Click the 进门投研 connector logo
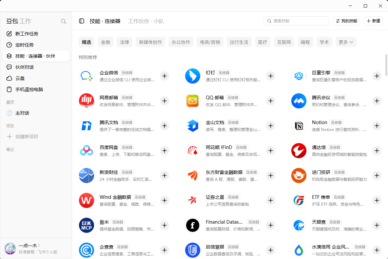Image resolution: width=388 pixels, height=259 pixels. [299, 176]
